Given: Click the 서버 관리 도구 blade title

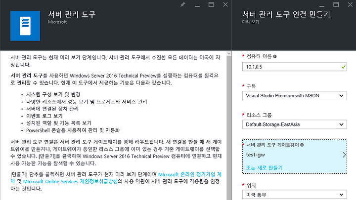Looking at the screenshot, I should click(x=72, y=14).
